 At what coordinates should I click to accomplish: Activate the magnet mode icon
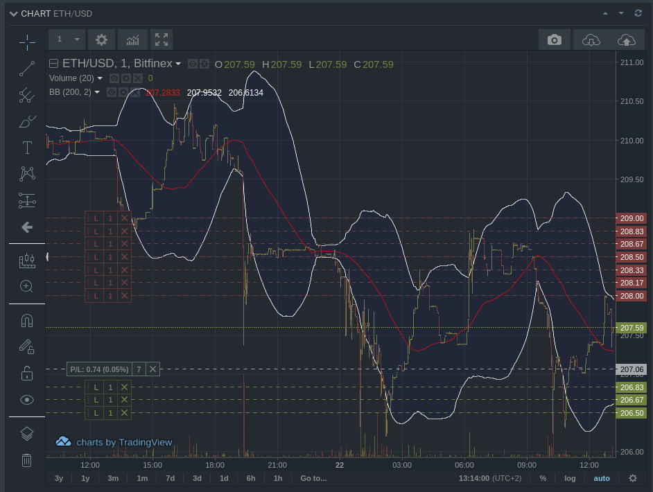(27, 321)
